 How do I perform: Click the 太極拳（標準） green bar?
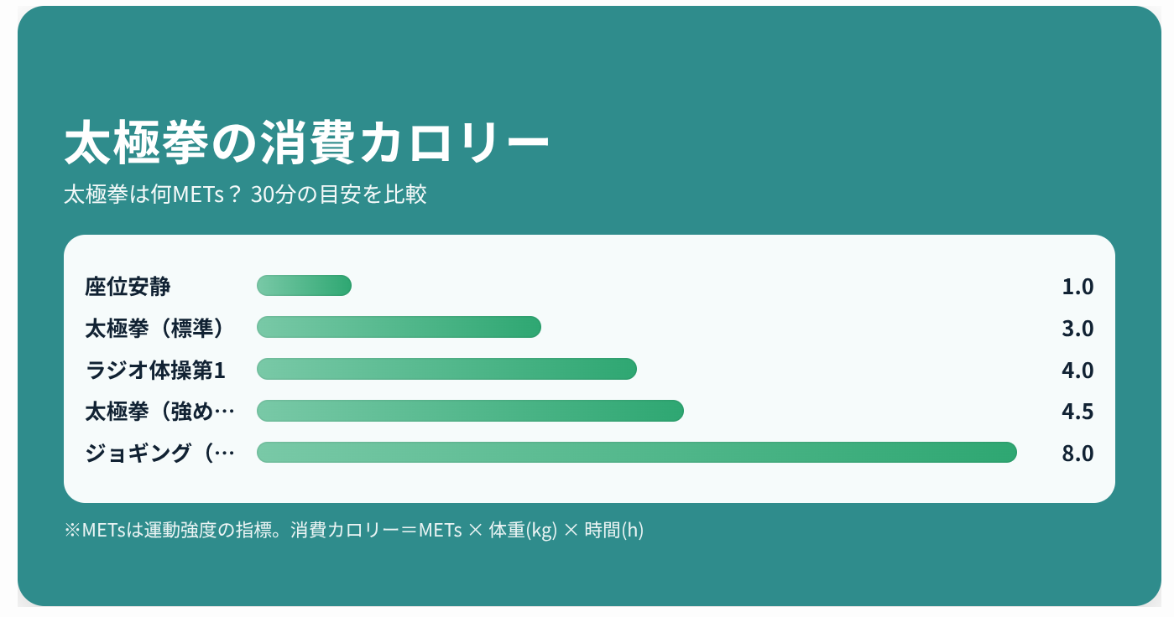pos(399,327)
